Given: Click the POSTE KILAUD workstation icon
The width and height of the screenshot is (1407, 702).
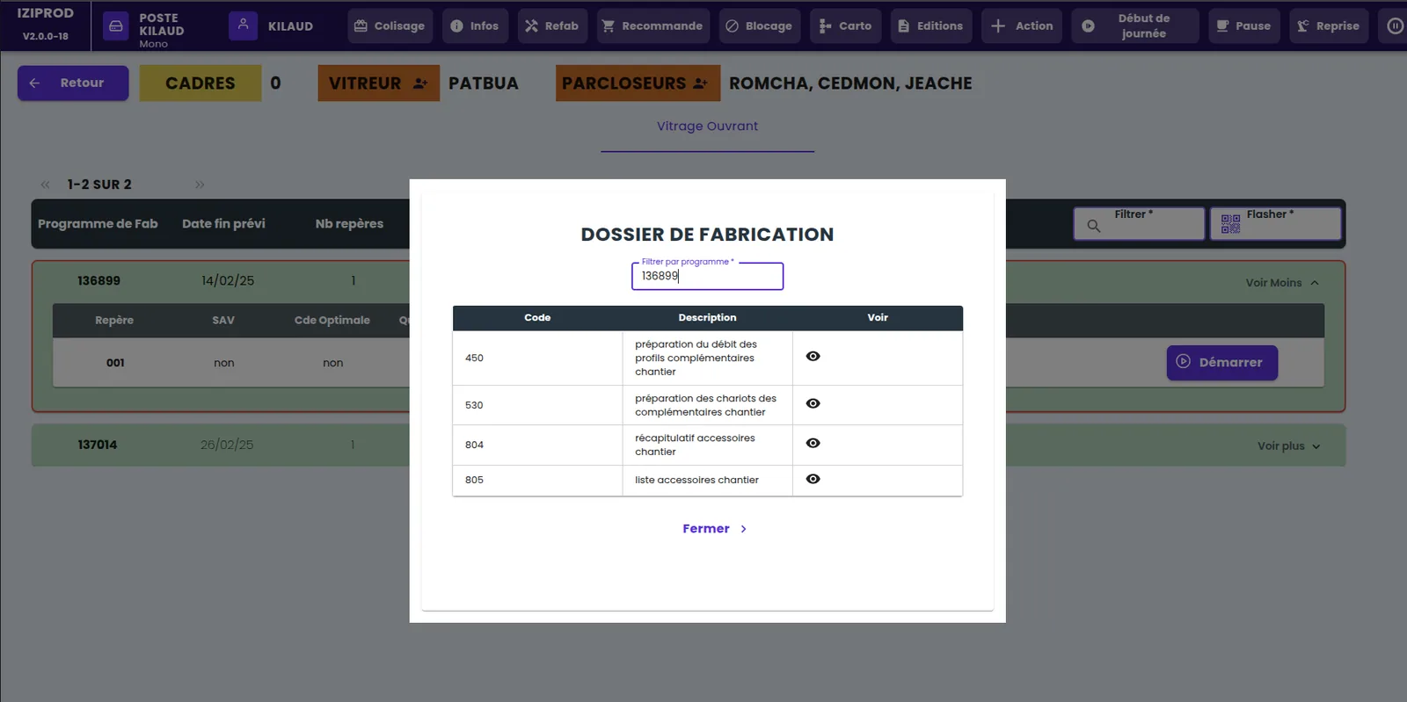Looking at the screenshot, I should tap(115, 26).
